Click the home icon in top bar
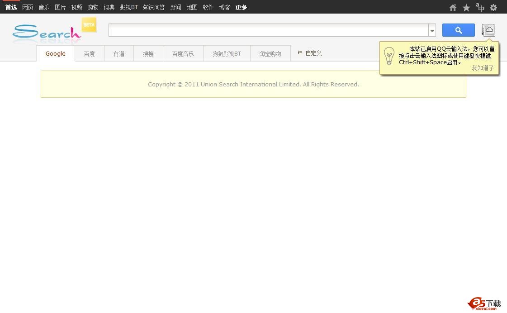The image size is (507, 313). 453,7
